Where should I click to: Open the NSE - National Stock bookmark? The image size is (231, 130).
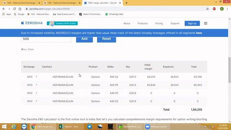point(39,14)
